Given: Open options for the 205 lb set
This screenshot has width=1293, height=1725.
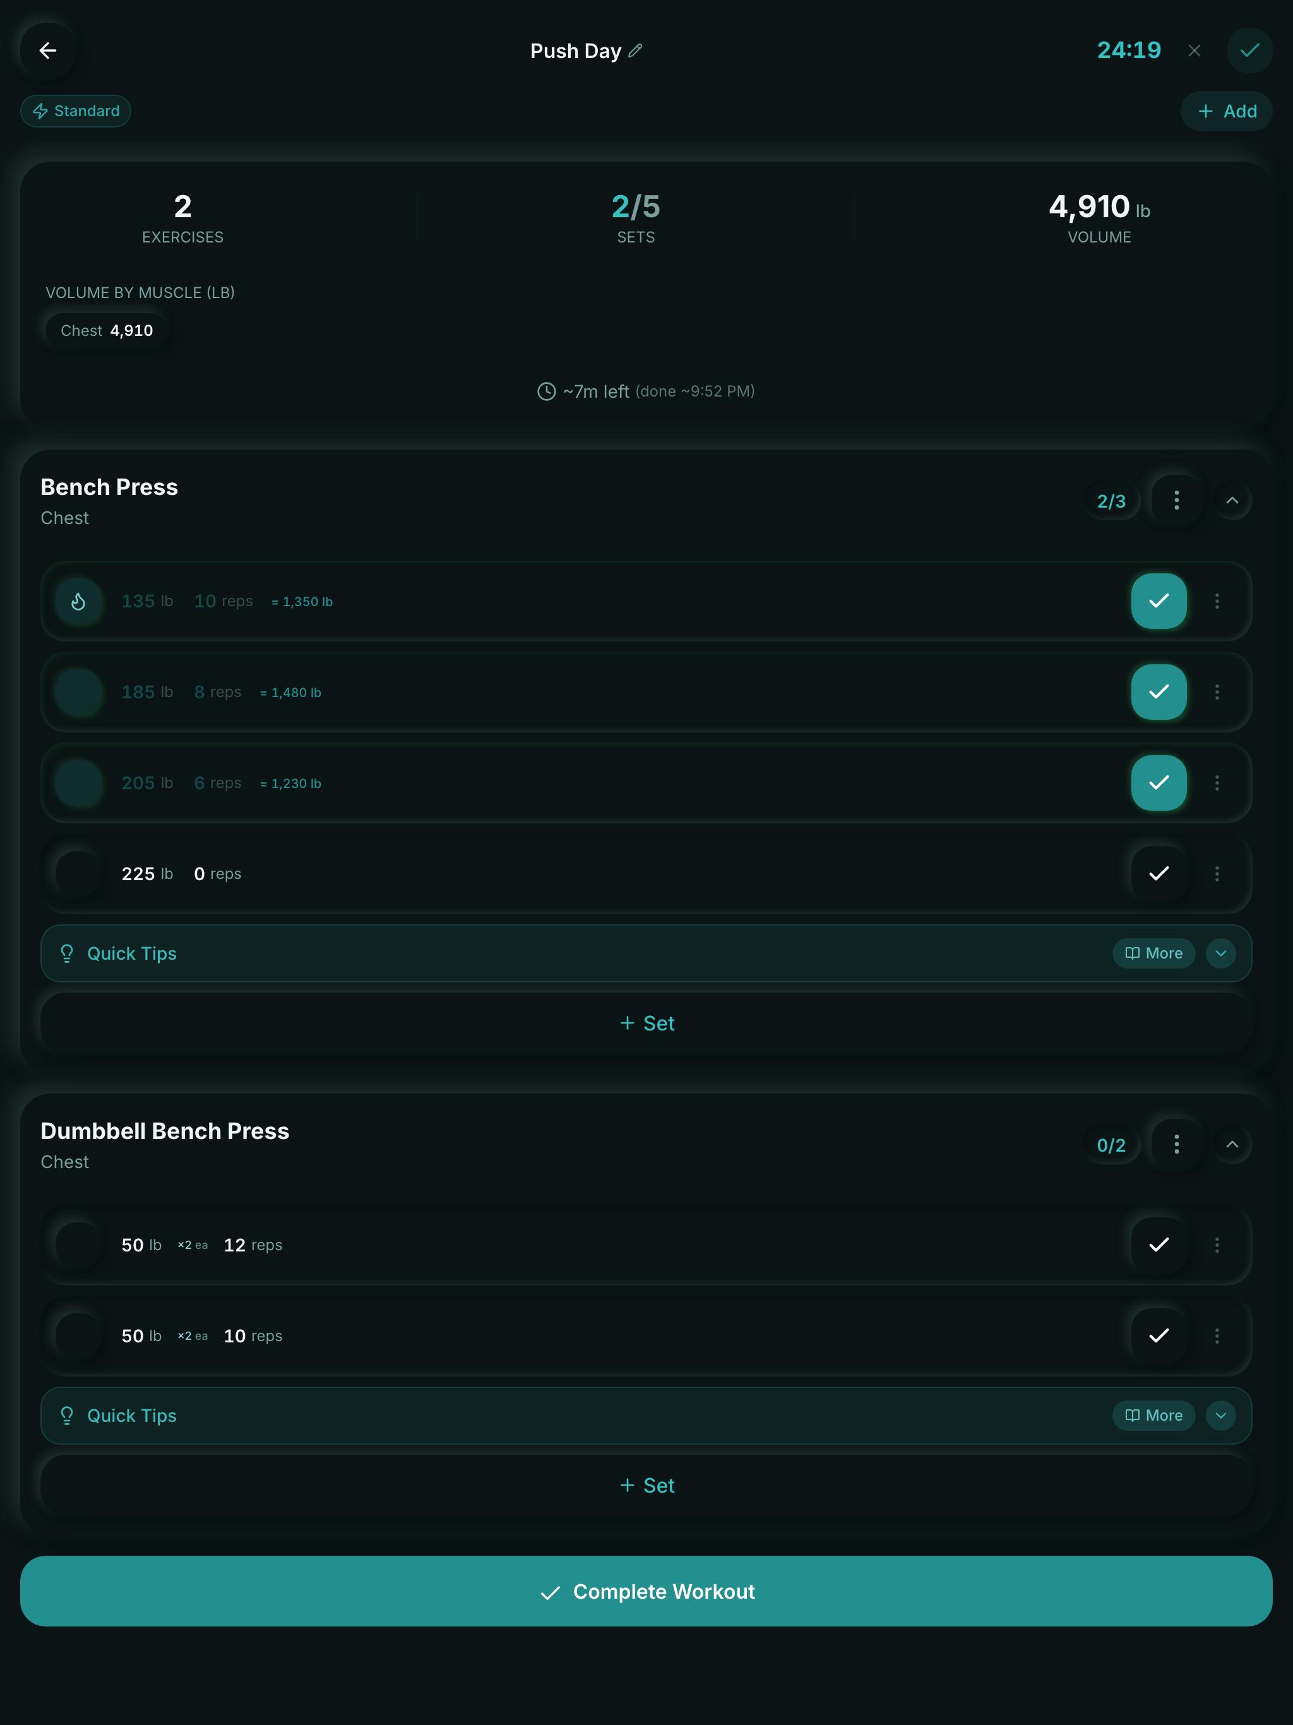Looking at the screenshot, I should pos(1217,783).
